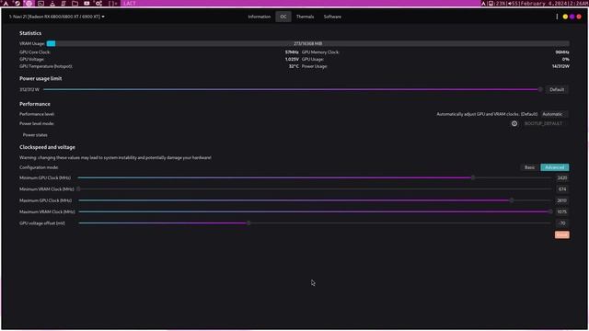589x331 pixels.
Task: Click the Minimum VRAM Clock value field
Action: (x=562, y=189)
